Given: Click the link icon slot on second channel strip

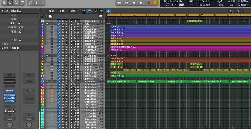Looking at the screenshot, I should 29,91.
